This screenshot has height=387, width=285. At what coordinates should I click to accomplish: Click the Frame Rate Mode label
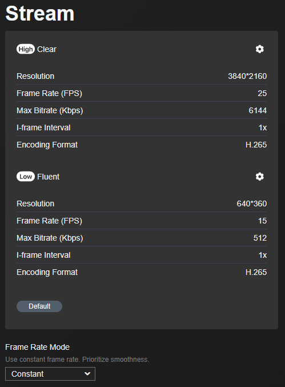(x=37, y=347)
